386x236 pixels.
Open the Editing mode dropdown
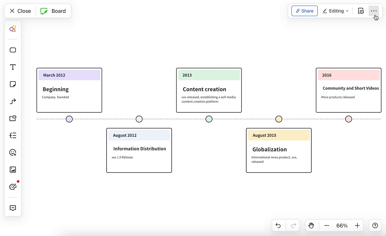pos(335,11)
